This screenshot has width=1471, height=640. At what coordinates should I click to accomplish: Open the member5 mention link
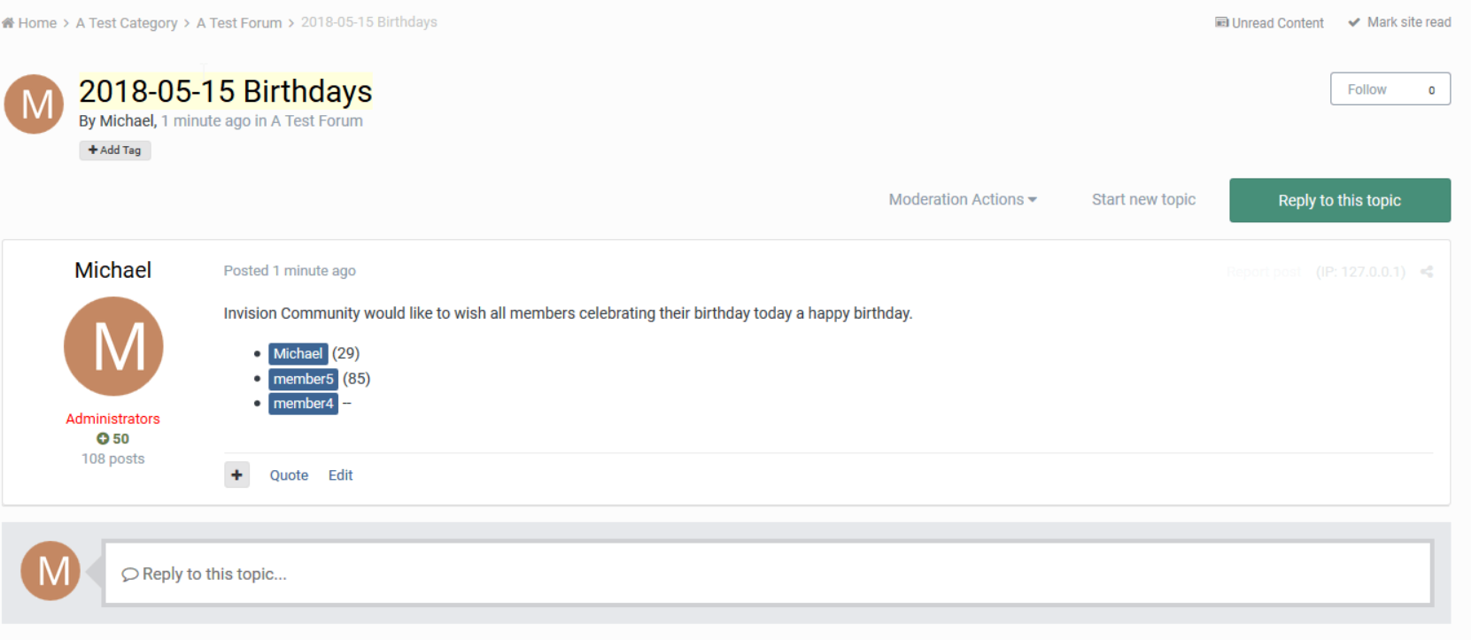(x=304, y=379)
